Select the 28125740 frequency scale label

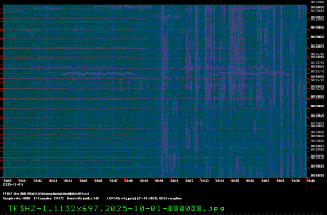pyautogui.click(x=317, y=72)
